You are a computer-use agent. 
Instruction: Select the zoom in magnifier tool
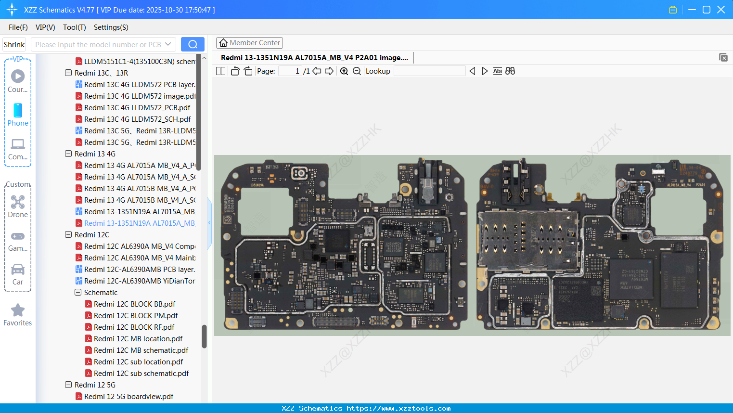coord(344,71)
